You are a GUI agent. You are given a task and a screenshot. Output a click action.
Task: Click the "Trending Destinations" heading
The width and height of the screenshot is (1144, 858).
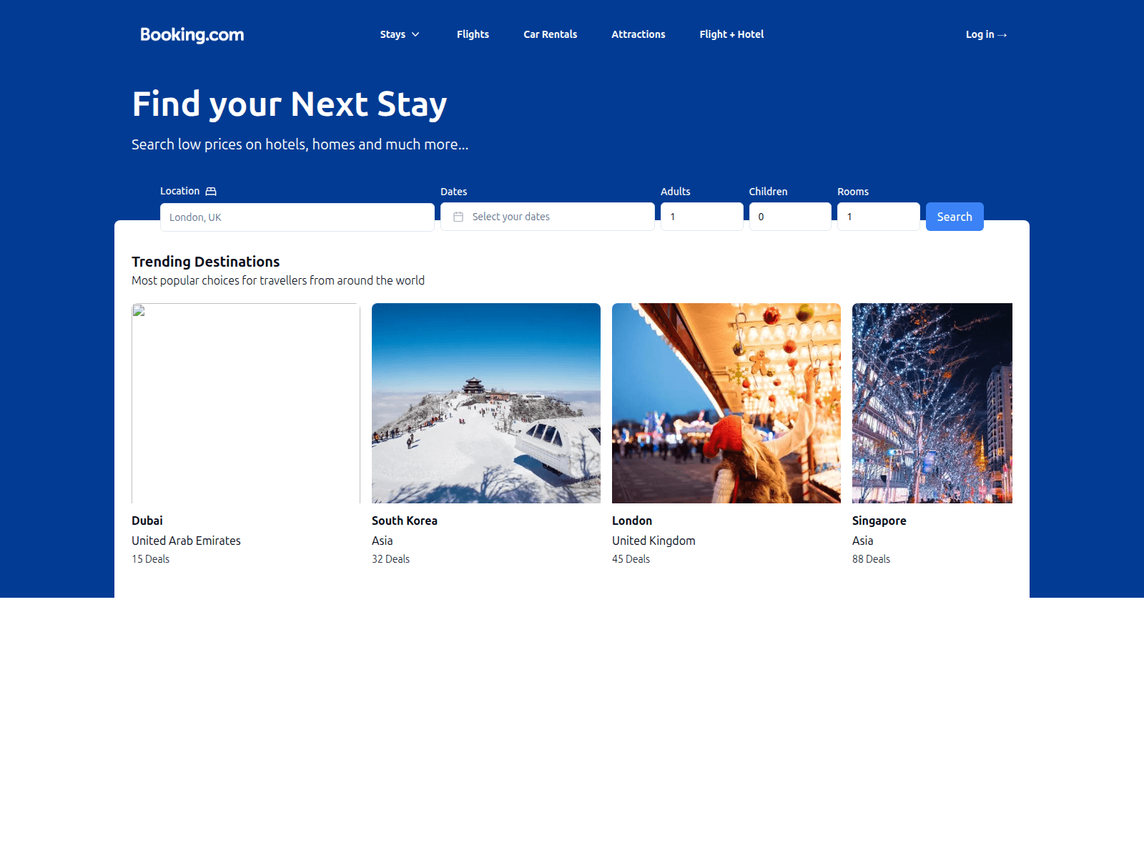click(x=206, y=262)
